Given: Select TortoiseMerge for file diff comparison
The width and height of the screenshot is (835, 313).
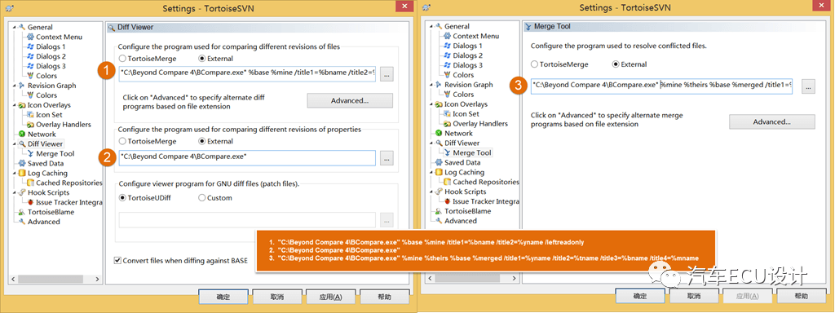Looking at the screenshot, I should (x=122, y=59).
